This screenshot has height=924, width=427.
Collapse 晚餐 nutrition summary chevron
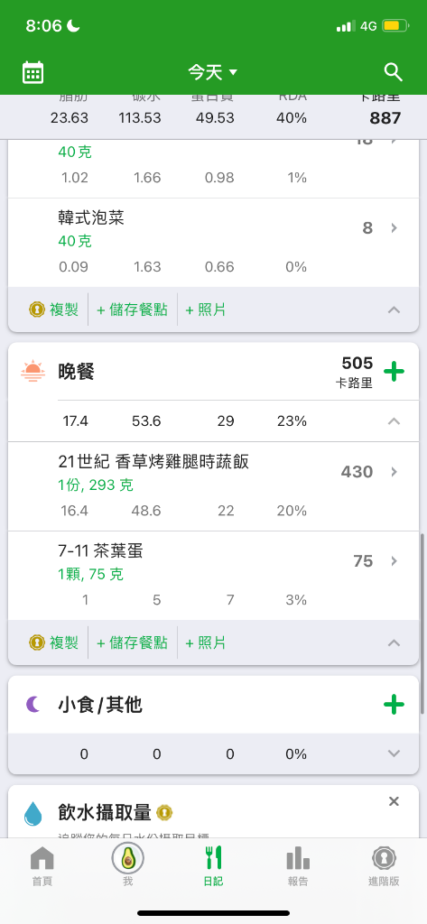(394, 421)
